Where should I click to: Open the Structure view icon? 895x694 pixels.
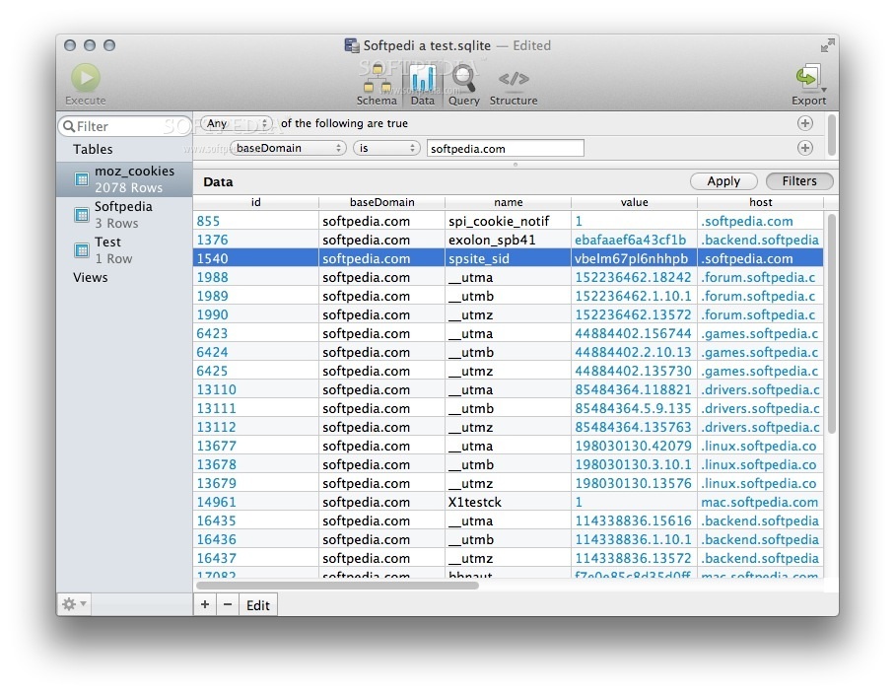coord(514,81)
